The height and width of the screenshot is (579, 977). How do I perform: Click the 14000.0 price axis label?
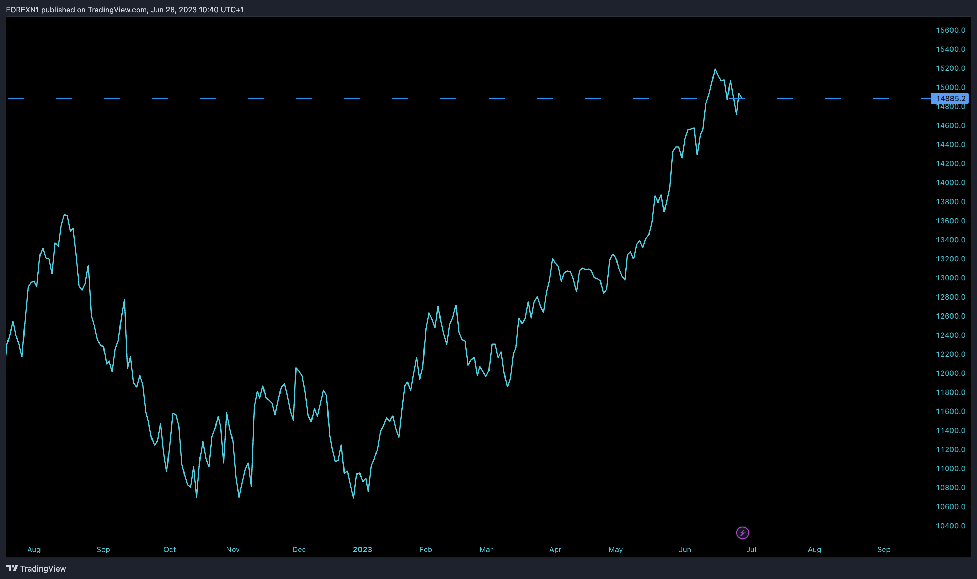[950, 182]
